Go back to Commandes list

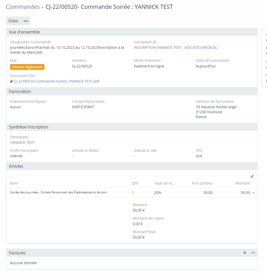23,7
